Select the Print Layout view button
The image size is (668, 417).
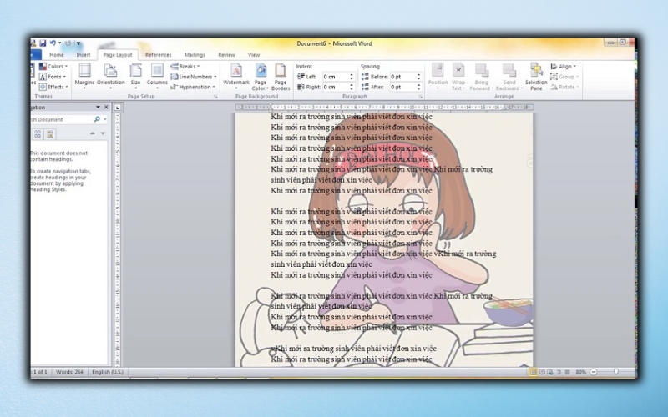(x=533, y=372)
